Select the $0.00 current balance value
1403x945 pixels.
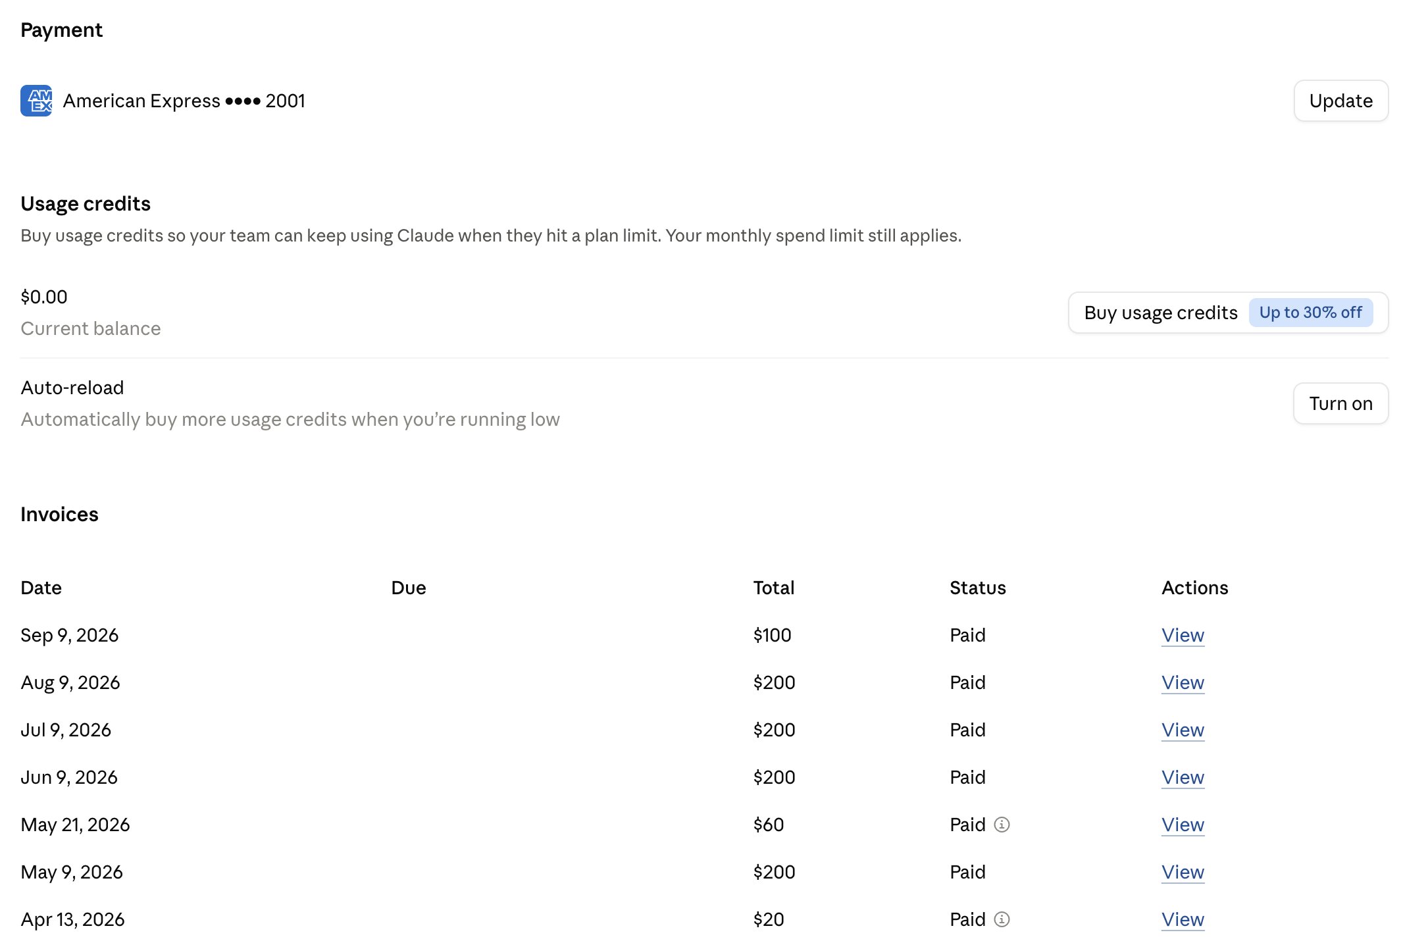click(x=44, y=297)
